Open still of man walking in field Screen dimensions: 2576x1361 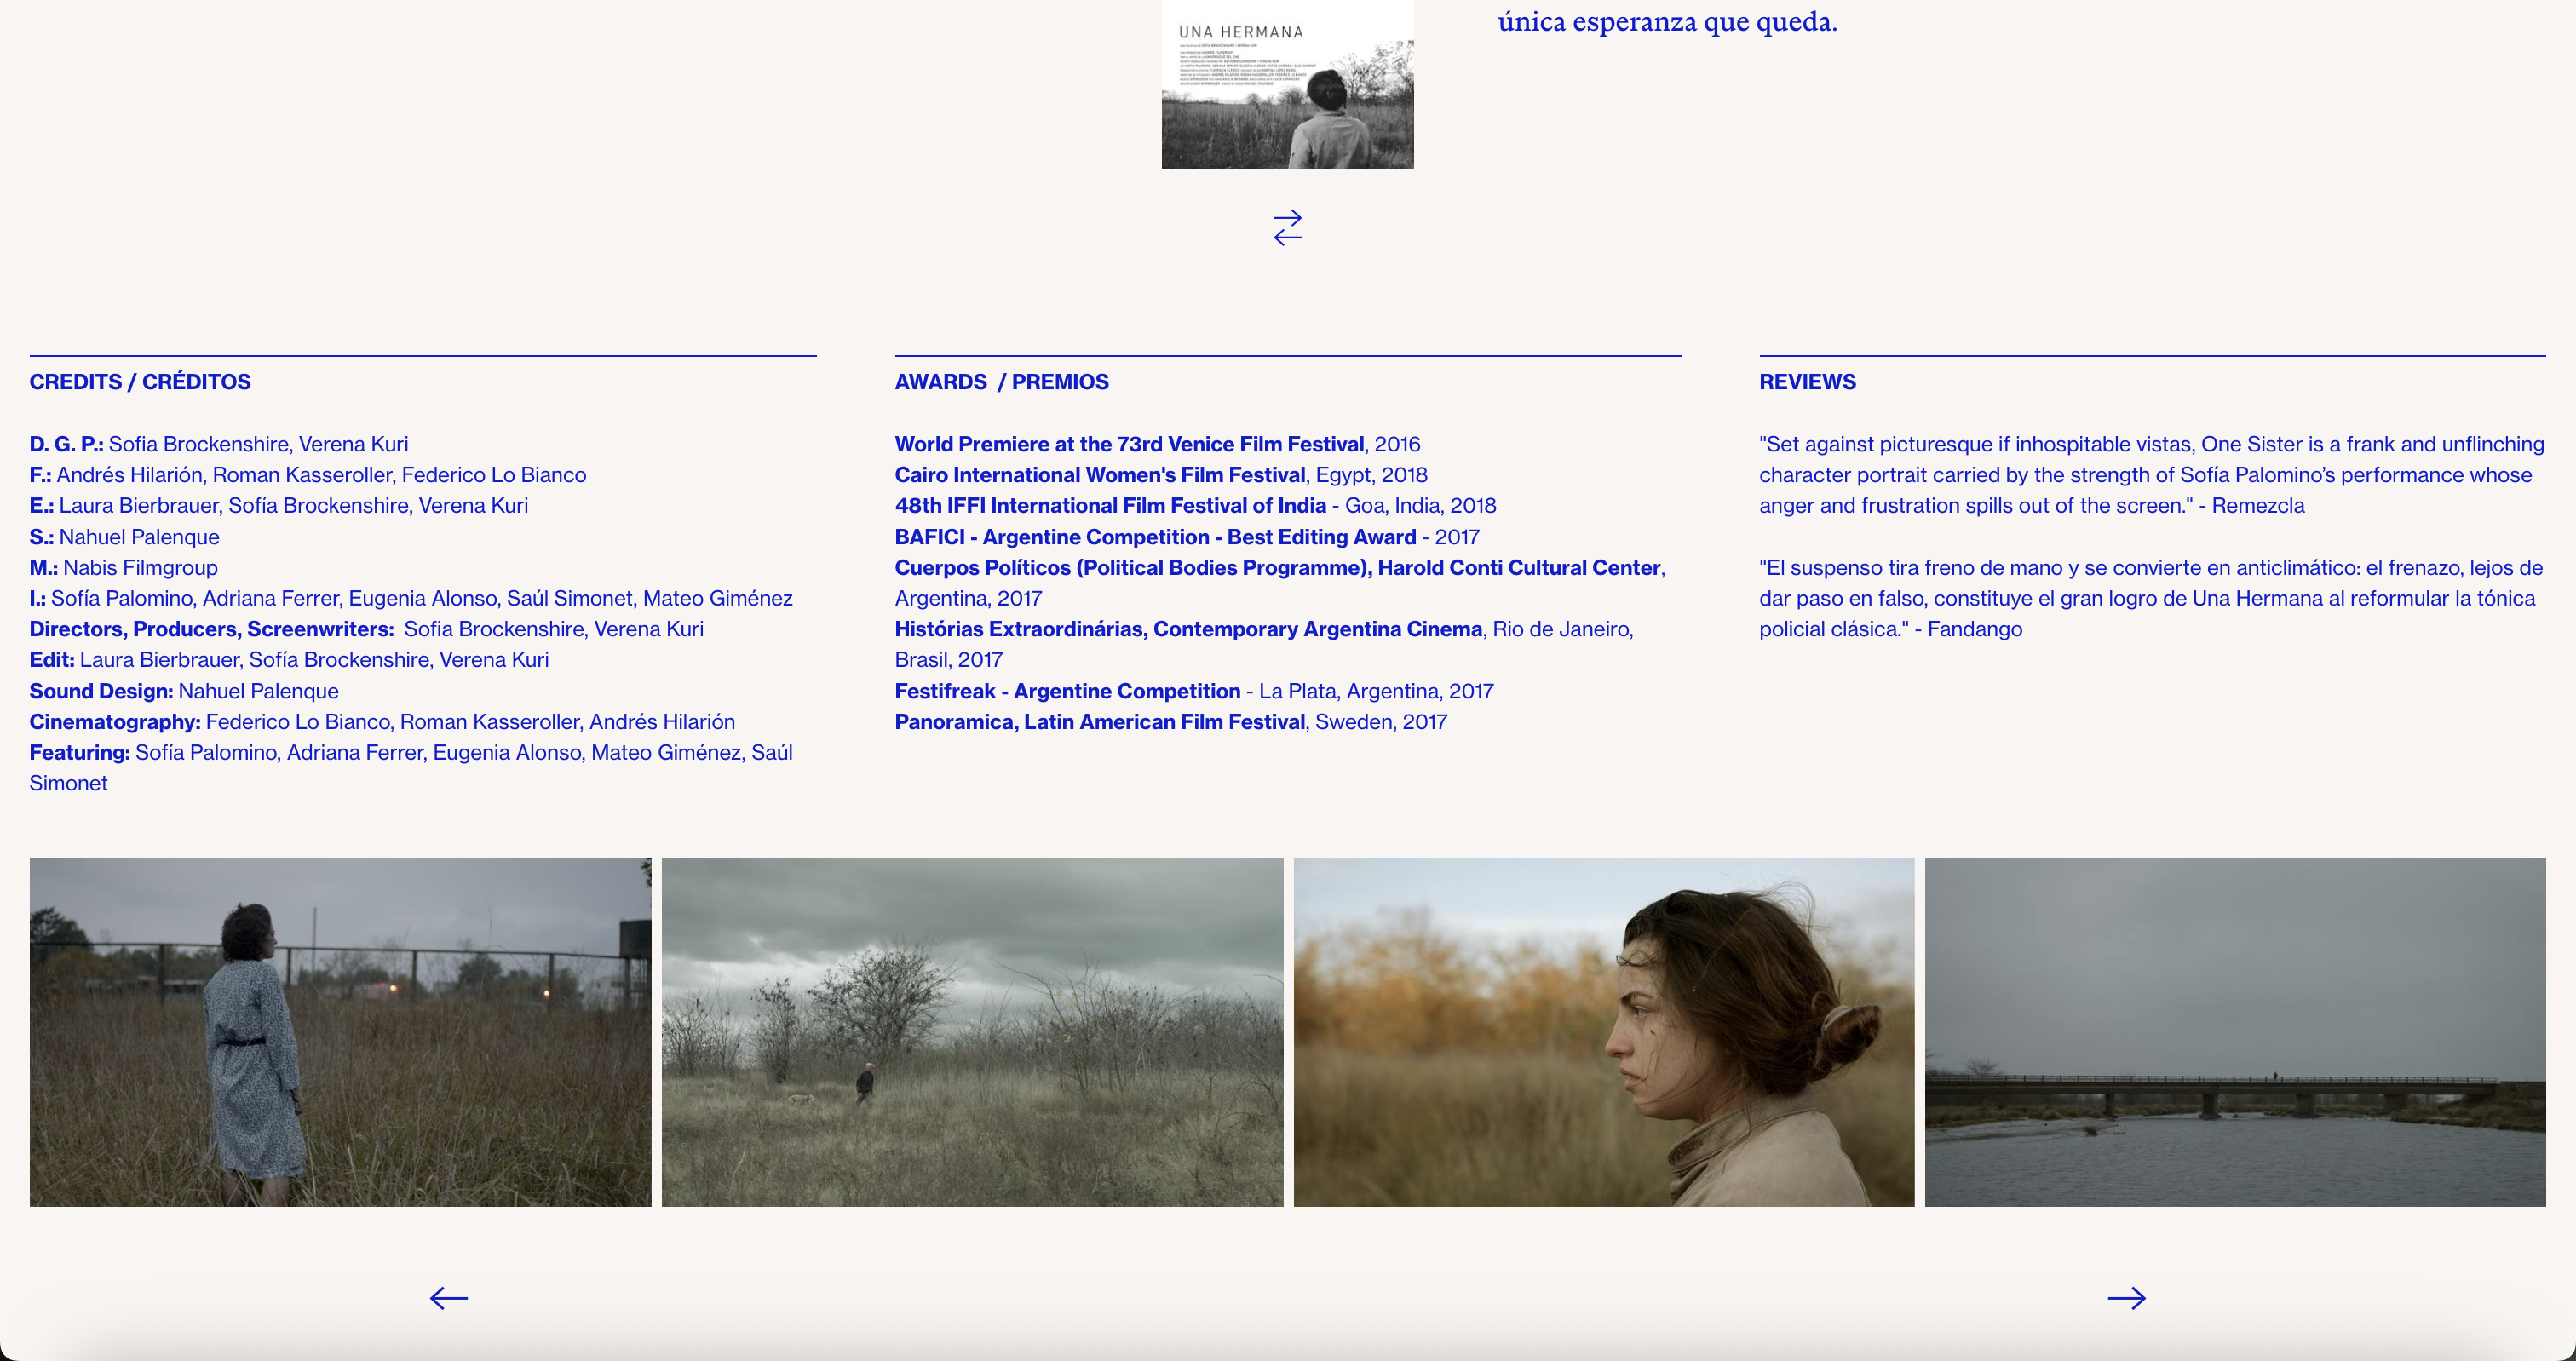coord(972,1031)
